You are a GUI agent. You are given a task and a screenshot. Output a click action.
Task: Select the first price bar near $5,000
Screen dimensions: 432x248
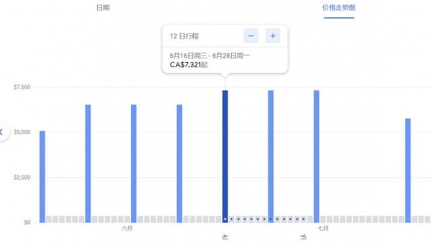click(42, 177)
